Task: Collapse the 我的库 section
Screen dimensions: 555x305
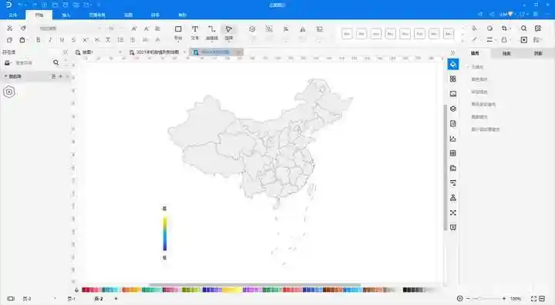Action: (5, 76)
